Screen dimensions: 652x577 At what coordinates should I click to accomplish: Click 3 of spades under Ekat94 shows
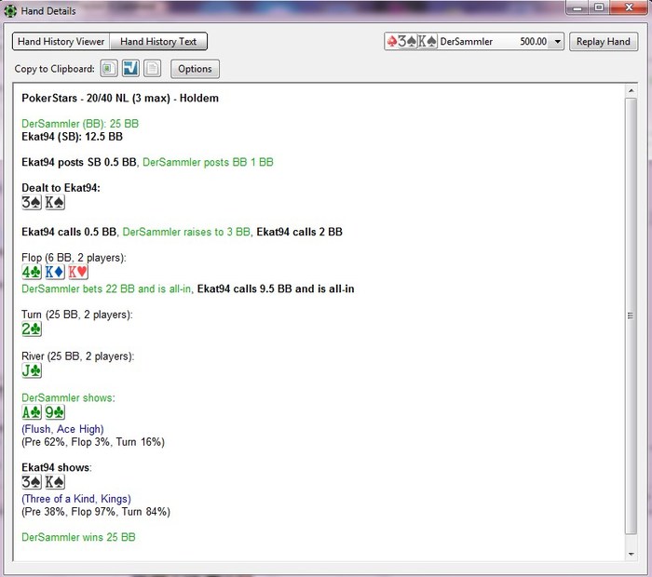[32, 482]
